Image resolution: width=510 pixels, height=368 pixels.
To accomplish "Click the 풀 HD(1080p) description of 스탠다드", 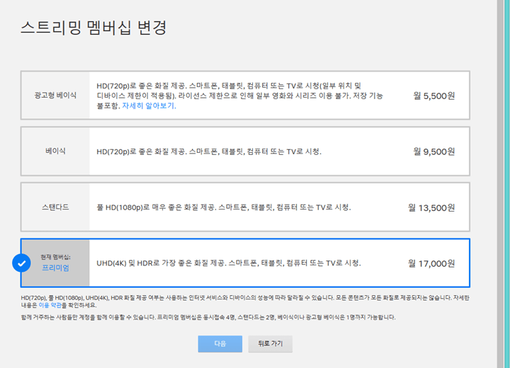I will [x=224, y=207].
